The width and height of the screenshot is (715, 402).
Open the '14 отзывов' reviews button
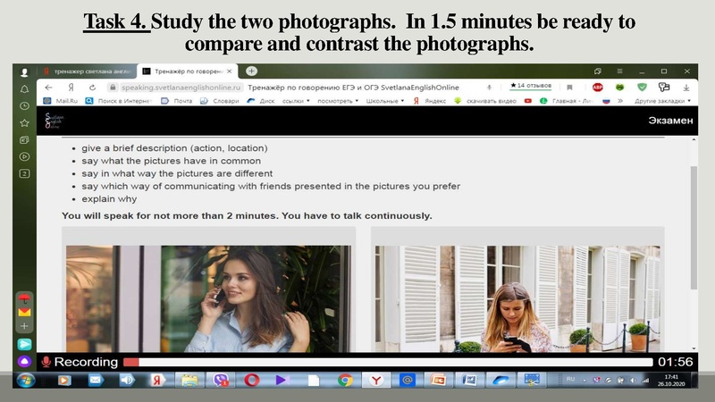coord(531,87)
